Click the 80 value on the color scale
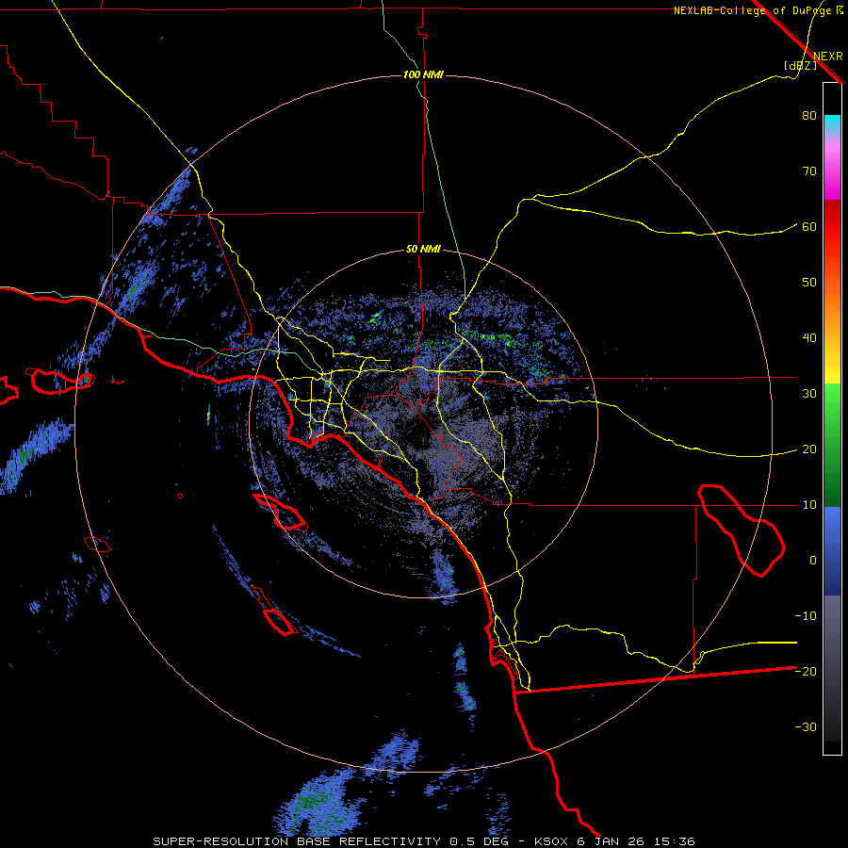The height and width of the screenshot is (848, 848). click(x=809, y=116)
